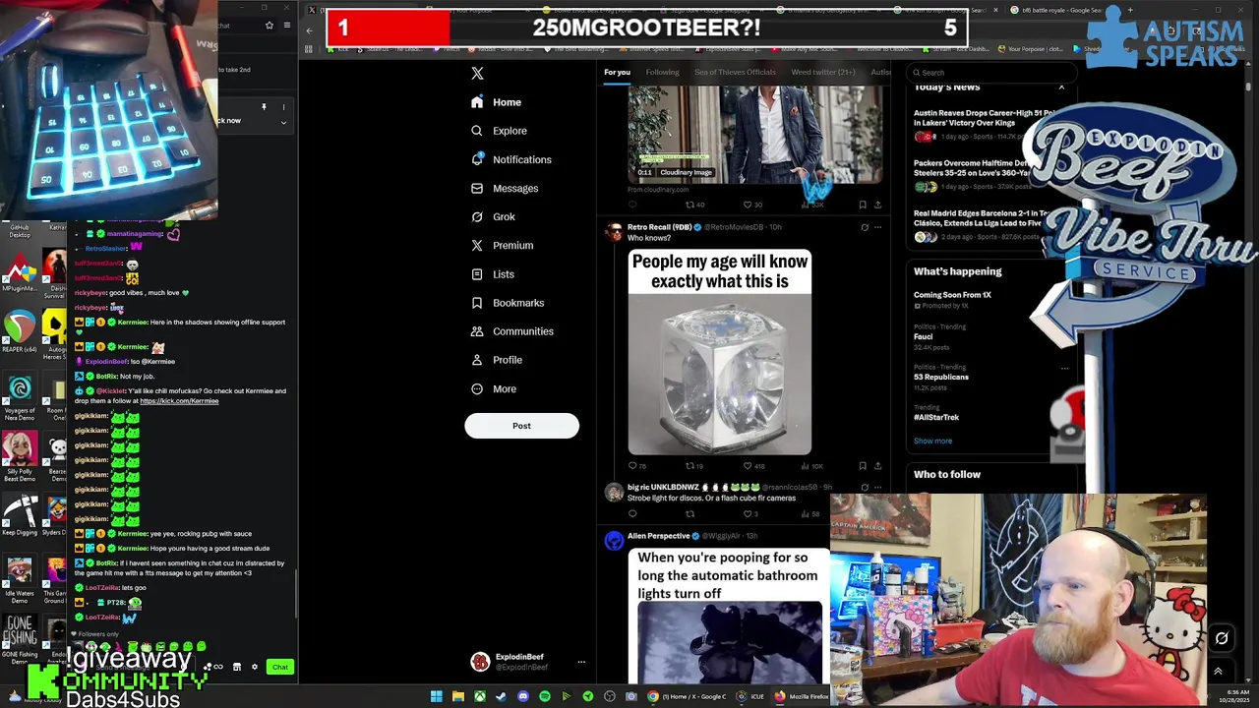This screenshot has height=708, width=1259.
Task: Open REAPER (x64) desktop shortcut
Action: (19, 332)
